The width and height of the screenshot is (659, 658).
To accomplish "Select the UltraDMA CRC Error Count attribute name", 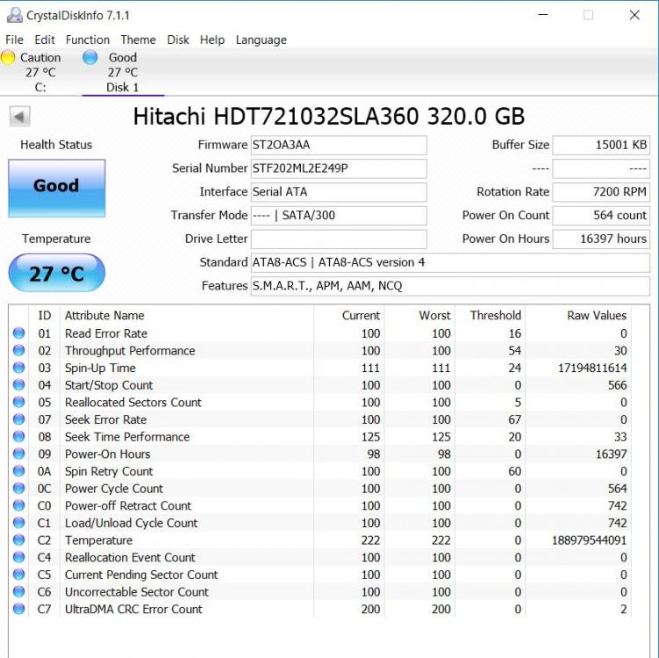I will [x=133, y=609].
